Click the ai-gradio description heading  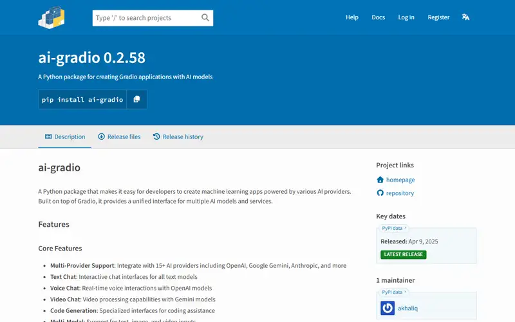59,167
